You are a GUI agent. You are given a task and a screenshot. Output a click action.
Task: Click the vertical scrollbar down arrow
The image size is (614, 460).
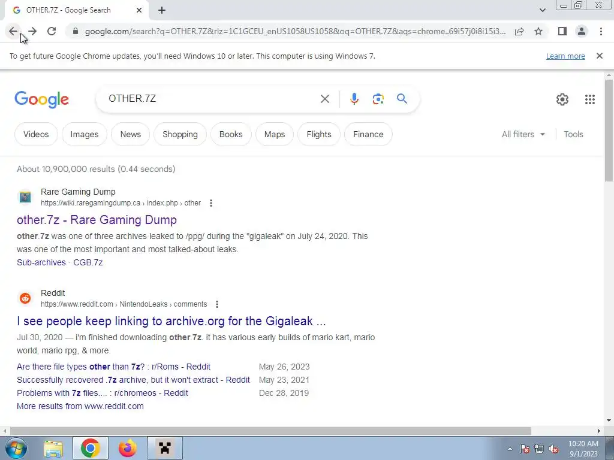point(609,421)
